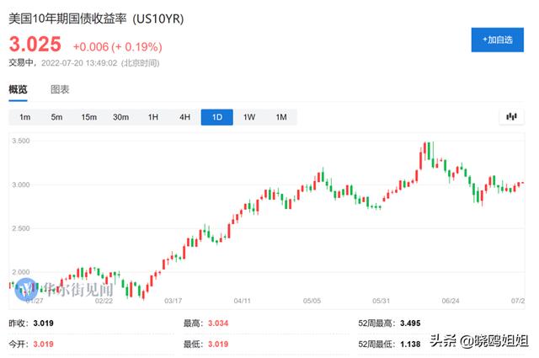This screenshot has height=358, width=539.
Task: Switch chart to 1M monthly interval
Action: (x=281, y=117)
